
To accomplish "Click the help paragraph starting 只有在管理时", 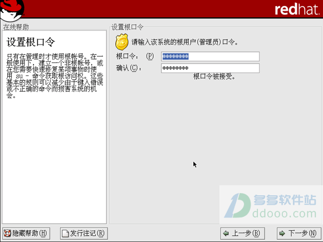I will 55,76.
